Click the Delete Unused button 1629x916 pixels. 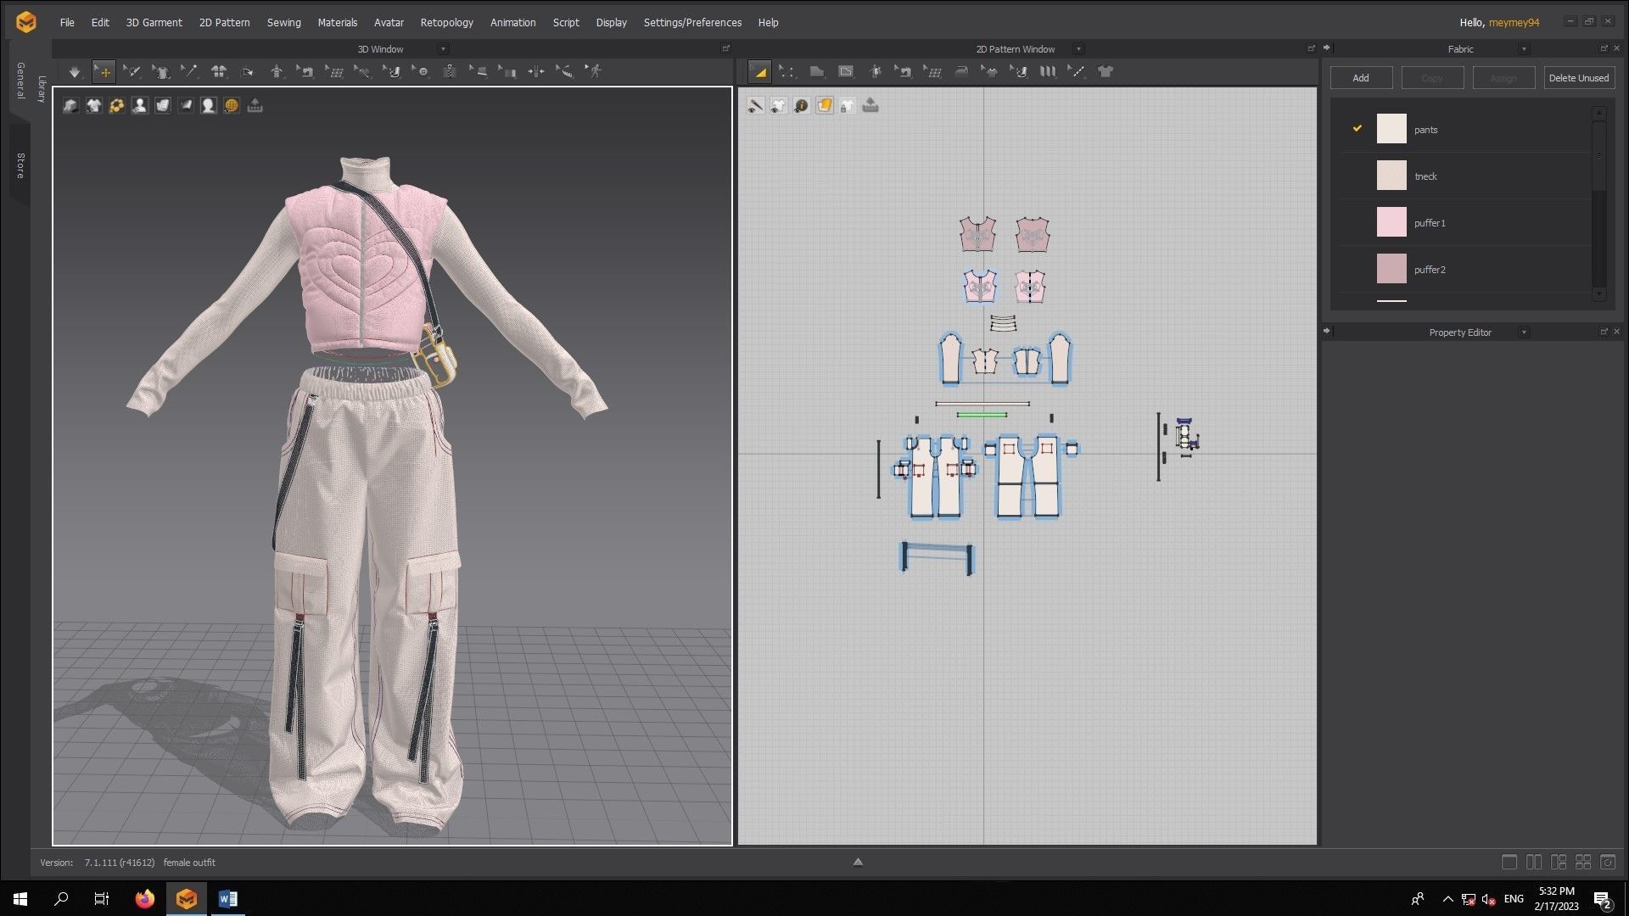tap(1578, 78)
